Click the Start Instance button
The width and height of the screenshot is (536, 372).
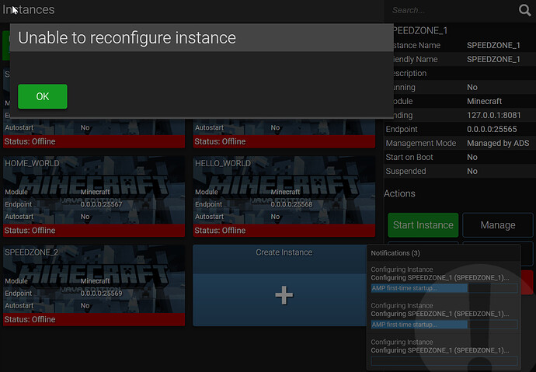coord(423,224)
